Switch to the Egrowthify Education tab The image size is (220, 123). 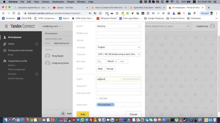click(x=147, y=8)
